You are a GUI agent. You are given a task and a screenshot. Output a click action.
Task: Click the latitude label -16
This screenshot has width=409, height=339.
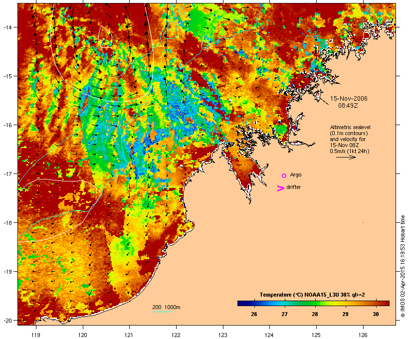click(x=7, y=125)
